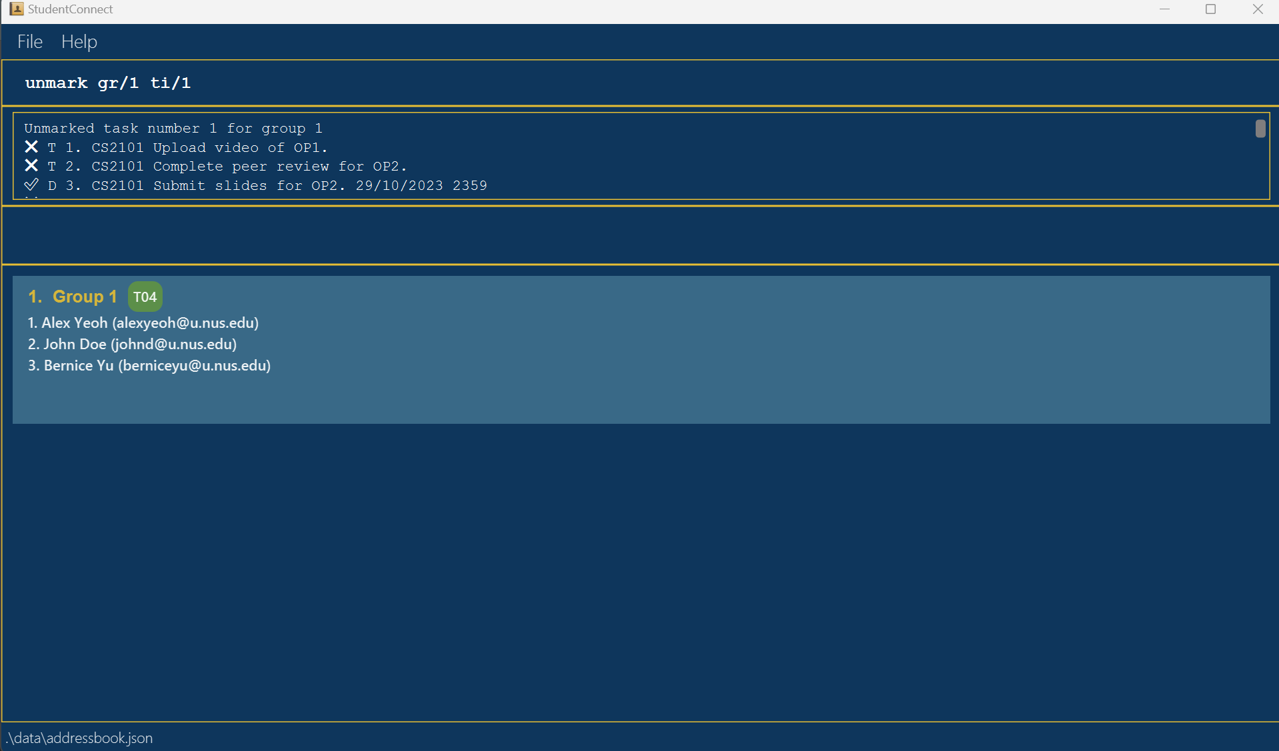Open the File menu
The width and height of the screenshot is (1279, 751).
[29, 41]
